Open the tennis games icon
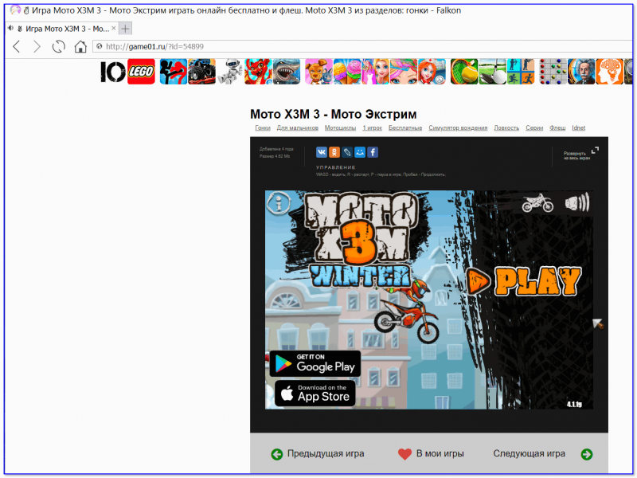The image size is (637, 478). click(x=464, y=72)
